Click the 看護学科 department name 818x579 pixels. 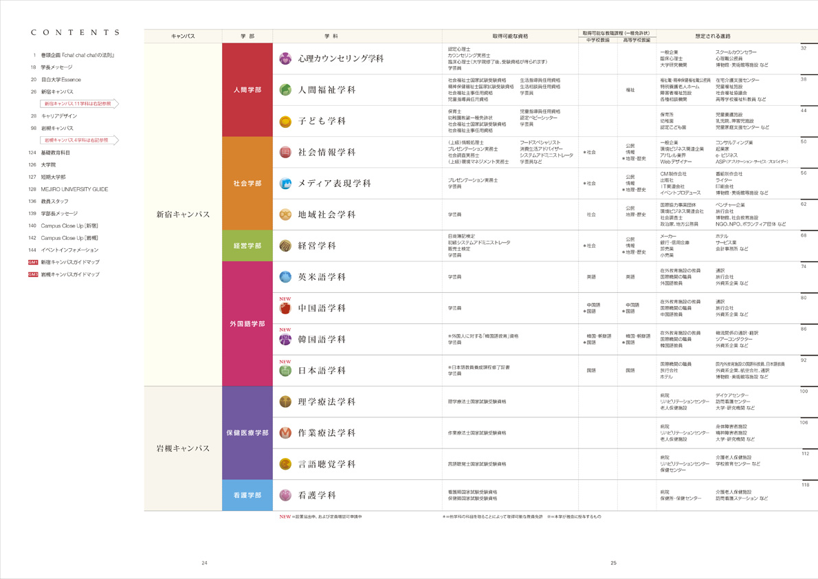[317, 495]
